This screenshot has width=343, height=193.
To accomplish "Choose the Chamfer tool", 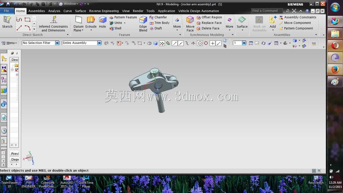I will click(x=158, y=17).
